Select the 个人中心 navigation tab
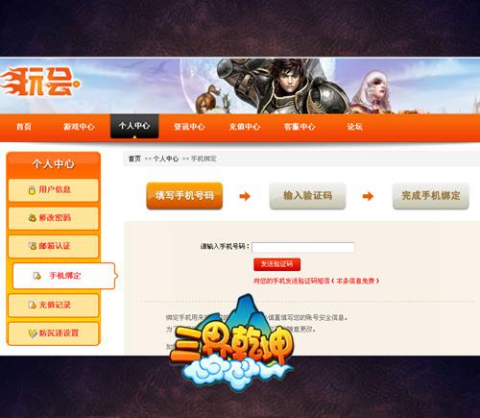The width and height of the screenshot is (480, 418). pos(134,126)
